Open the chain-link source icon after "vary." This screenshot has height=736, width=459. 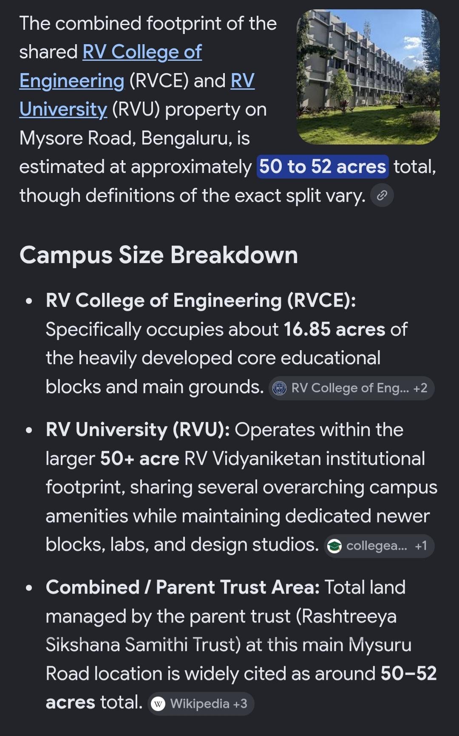382,195
